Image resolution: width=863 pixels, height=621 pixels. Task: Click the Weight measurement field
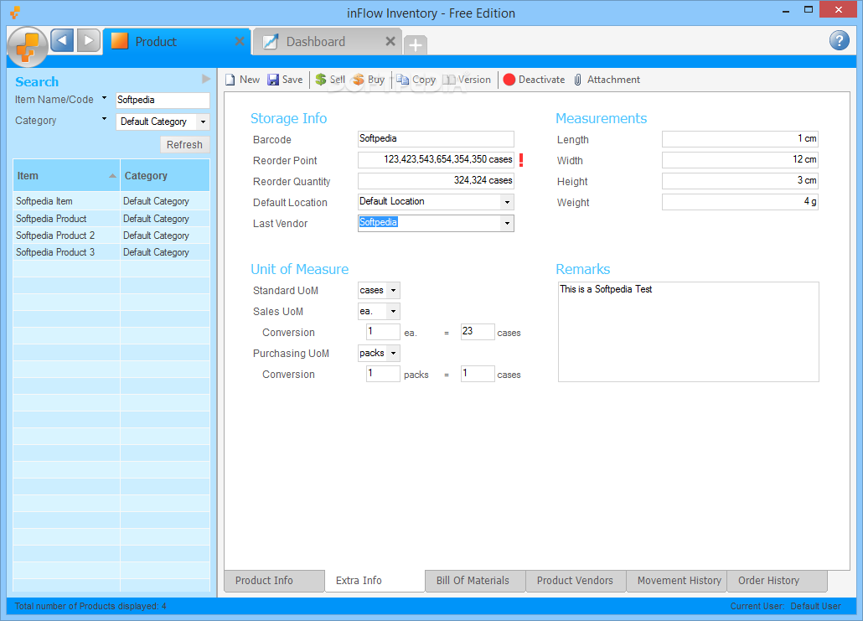(x=741, y=201)
